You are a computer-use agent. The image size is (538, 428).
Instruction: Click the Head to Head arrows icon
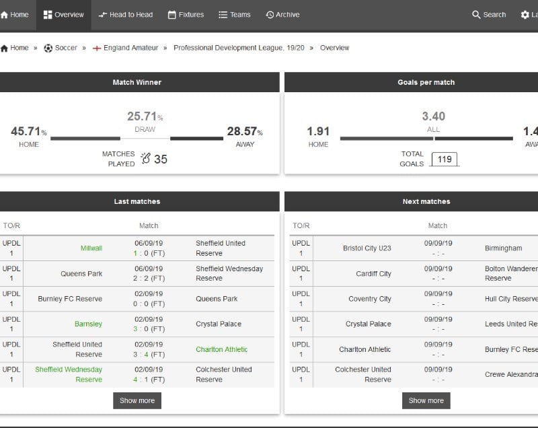[103, 15]
